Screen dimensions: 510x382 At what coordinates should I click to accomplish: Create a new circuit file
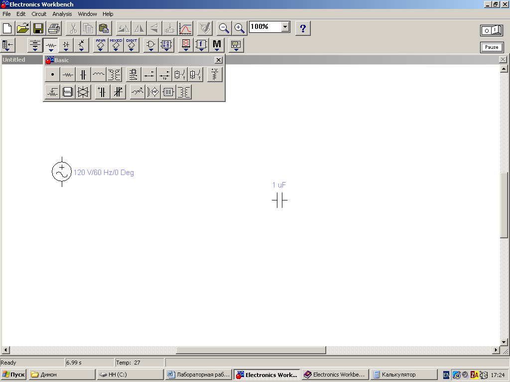click(7, 28)
